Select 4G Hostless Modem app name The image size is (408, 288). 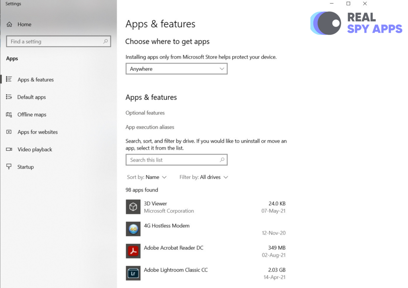click(167, 226)
